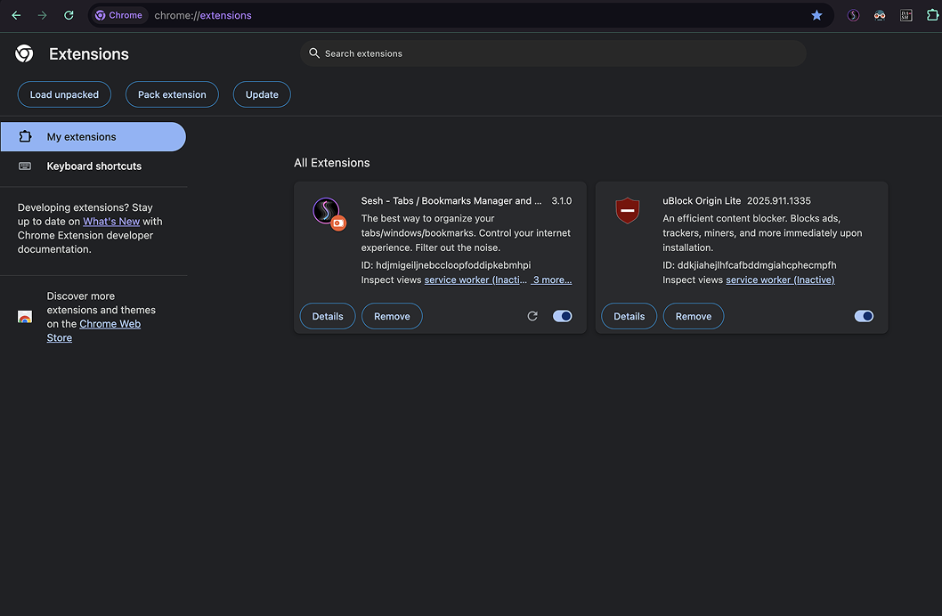Reload the current page
The width and height of the screenshot is (942, 616).
(x=69, y=15)
